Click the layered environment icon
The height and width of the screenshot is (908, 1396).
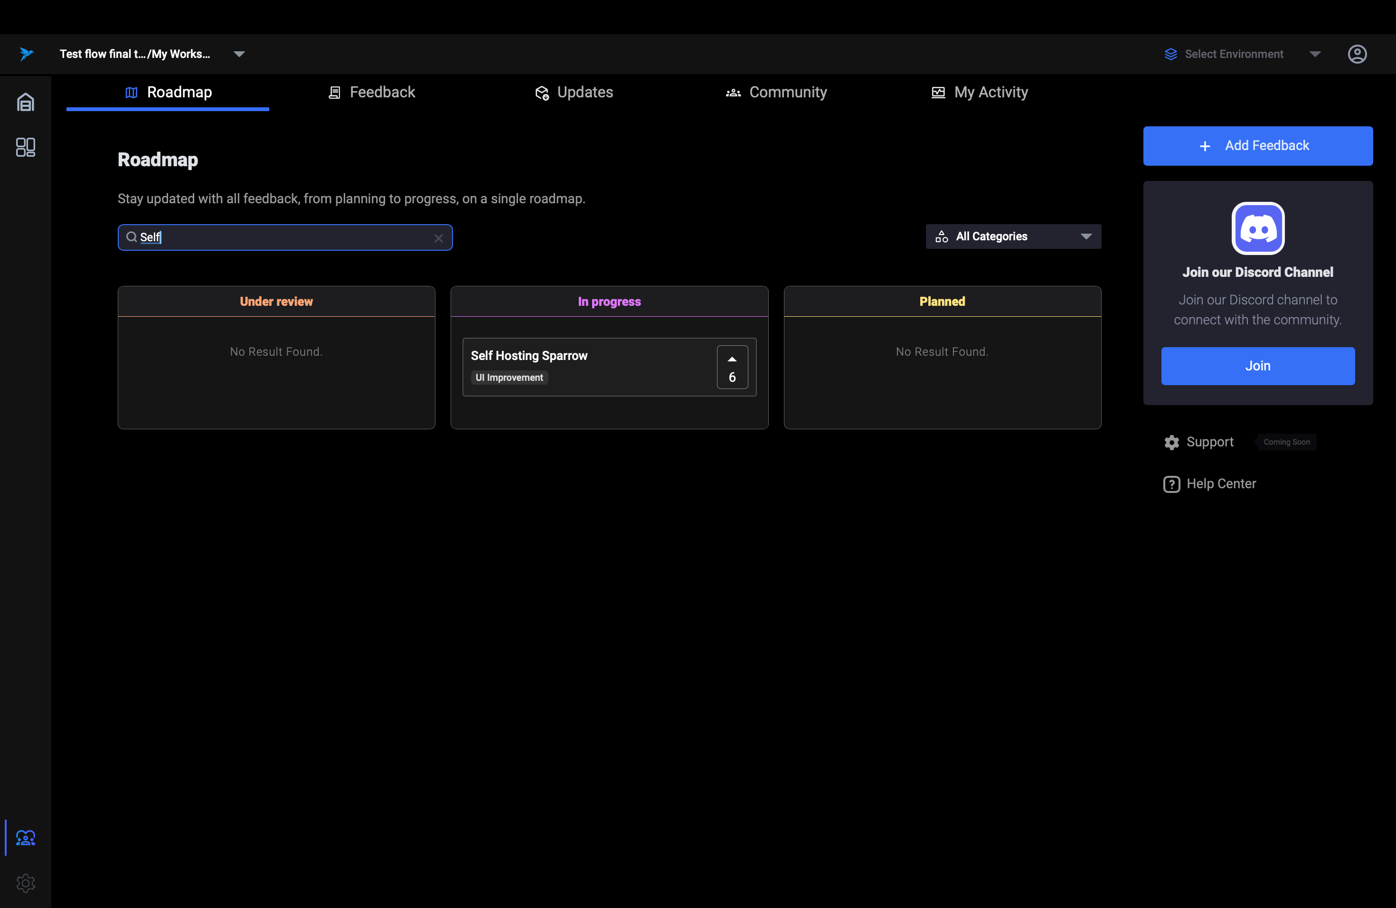[1171, 54]
